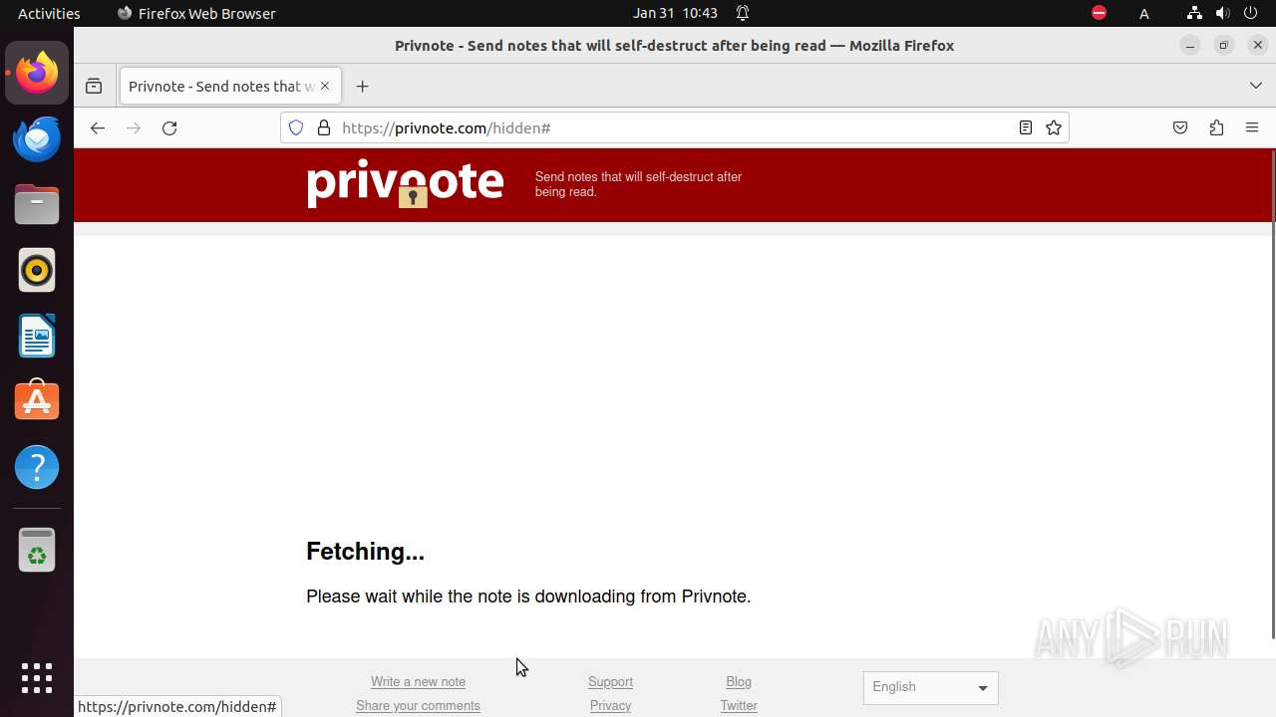List all tabs dropdown arrow

(x=1256, y=87)
